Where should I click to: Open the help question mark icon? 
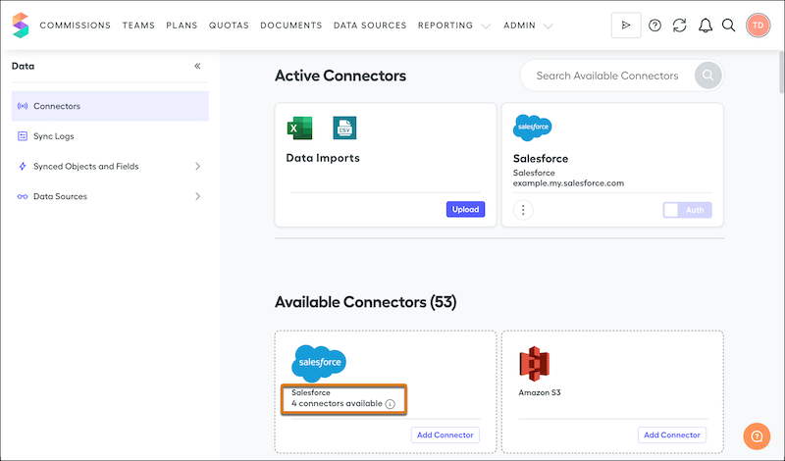point(654,26)
